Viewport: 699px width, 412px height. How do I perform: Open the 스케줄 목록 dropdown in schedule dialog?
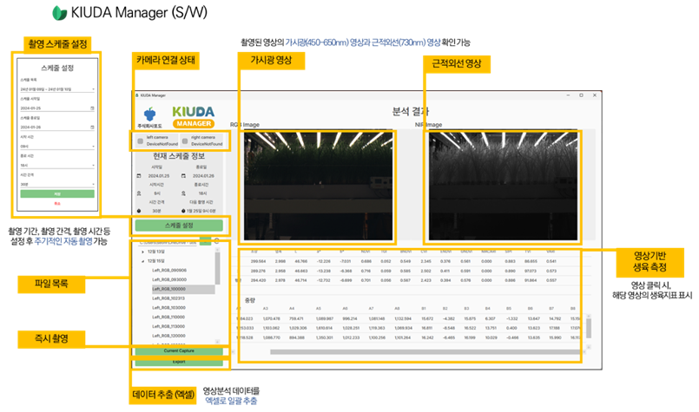(x=57, y=89)
